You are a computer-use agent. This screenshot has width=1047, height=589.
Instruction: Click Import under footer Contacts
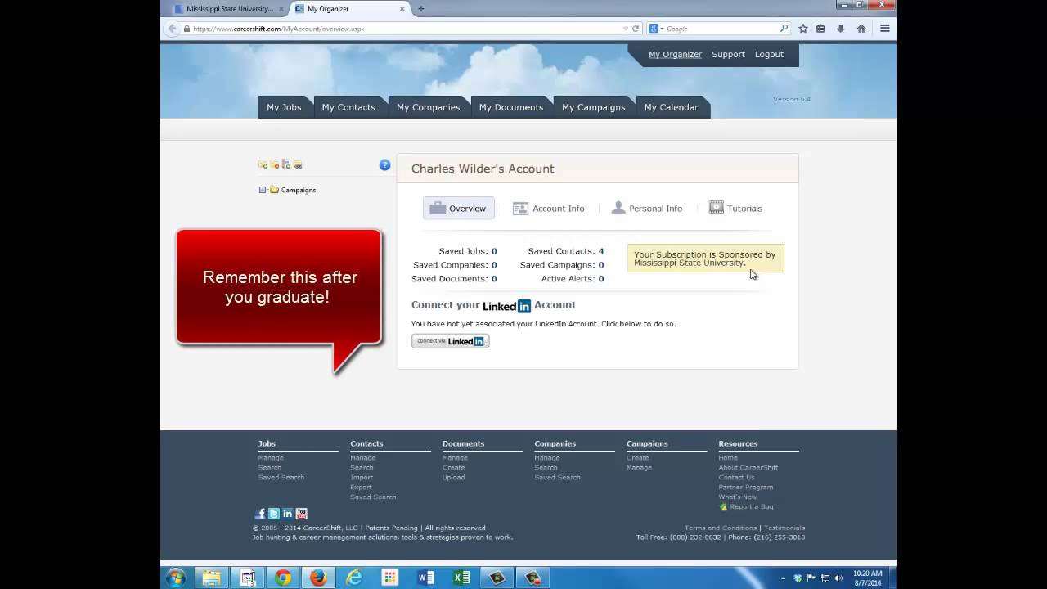(362, 478)
